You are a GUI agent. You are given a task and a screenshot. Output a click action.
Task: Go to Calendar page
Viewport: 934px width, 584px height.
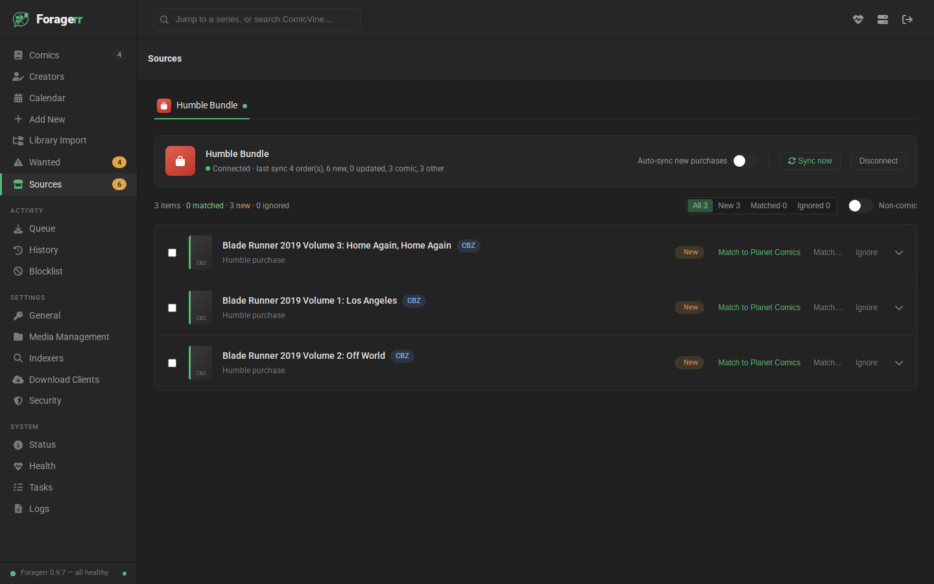[69, 98]
